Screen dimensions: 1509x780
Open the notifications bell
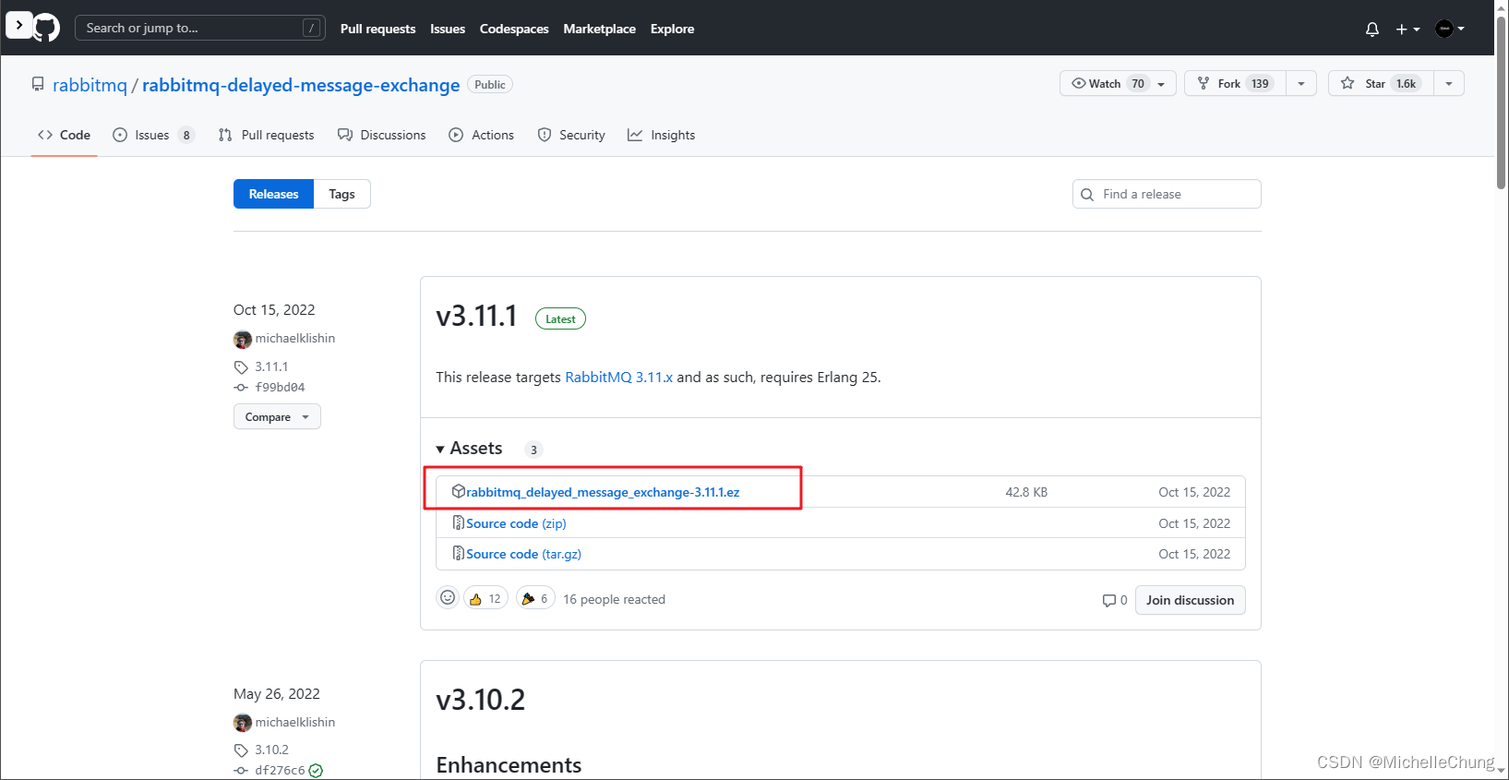tap(1372, 29)
